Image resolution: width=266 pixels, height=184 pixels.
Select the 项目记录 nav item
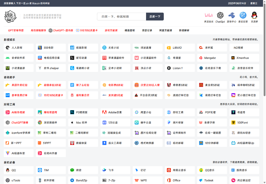(147, 30)
